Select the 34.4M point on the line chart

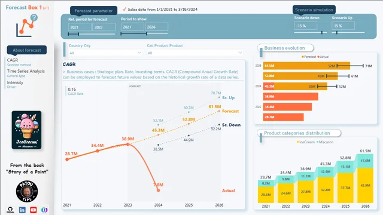click(98, 151)
